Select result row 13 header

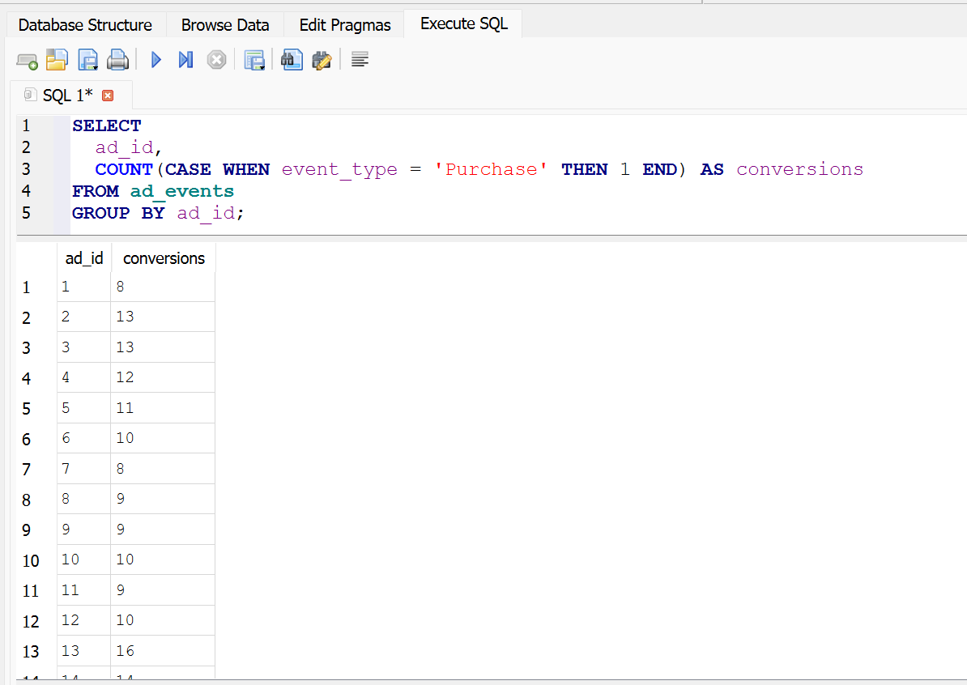pos(31,651)
